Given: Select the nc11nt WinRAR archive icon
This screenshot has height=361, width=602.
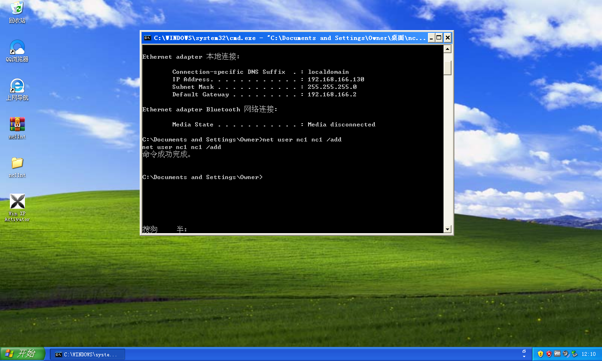Looking at the screenshot, I should 17,128.
